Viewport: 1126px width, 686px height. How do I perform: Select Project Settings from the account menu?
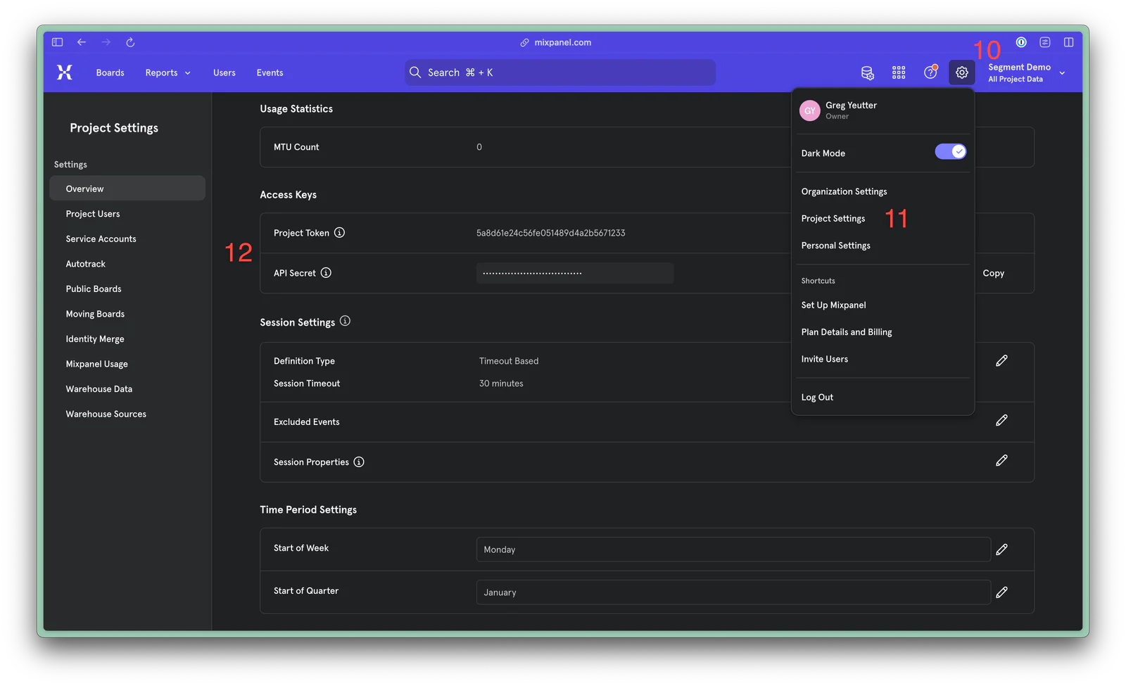pyautogui.click(x=833, y=218)
